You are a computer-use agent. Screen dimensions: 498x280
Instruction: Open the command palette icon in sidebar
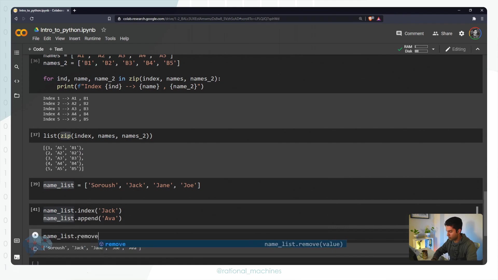tap(17, 241)
